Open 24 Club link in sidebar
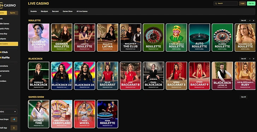Screen dimensions: 257x132 (4, 52)
